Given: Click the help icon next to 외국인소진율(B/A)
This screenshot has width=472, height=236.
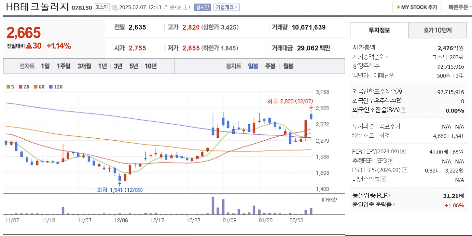Looking at the screenshot, I should tap(404, 110).
